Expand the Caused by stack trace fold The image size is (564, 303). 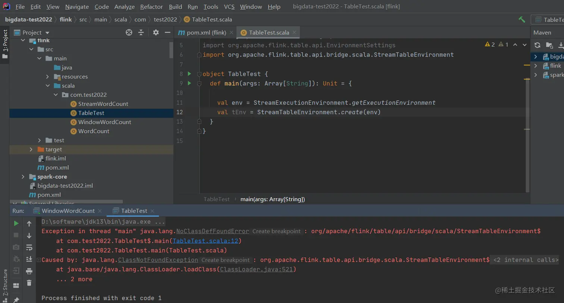tap(38, 260)
